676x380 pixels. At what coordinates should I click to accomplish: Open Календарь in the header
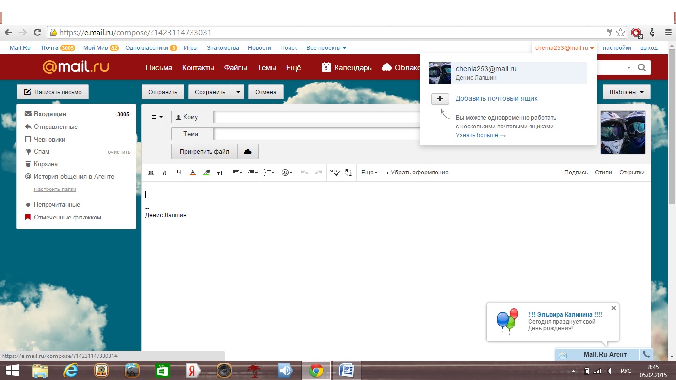pyautogui.click(x=346, y=68)
